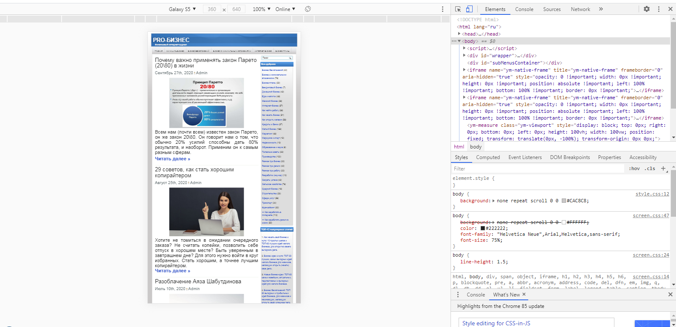Click the #CAC8C8 background color swatch

564,201
